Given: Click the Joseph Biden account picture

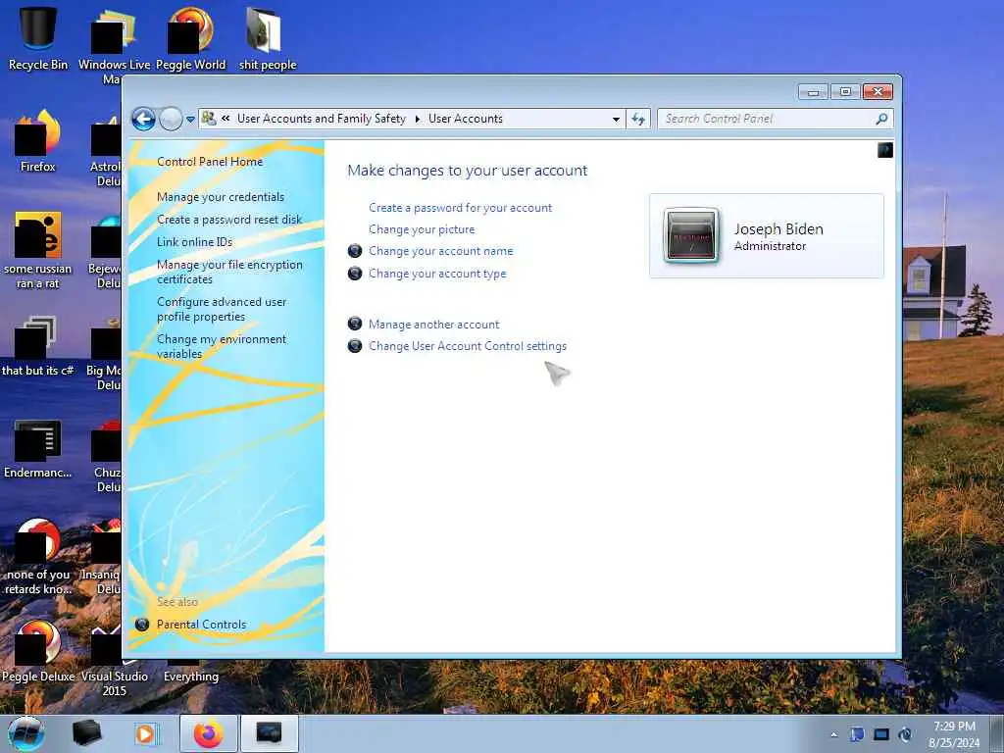Looking at the screenshot, I should [x=691, y=235].
